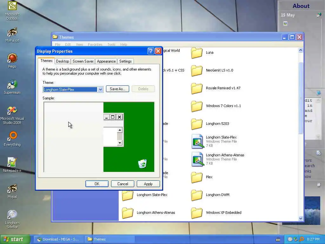Select the Mypal desktop shortcut
The width and height of the screenshot is (325, 244).
coord(12,191)
